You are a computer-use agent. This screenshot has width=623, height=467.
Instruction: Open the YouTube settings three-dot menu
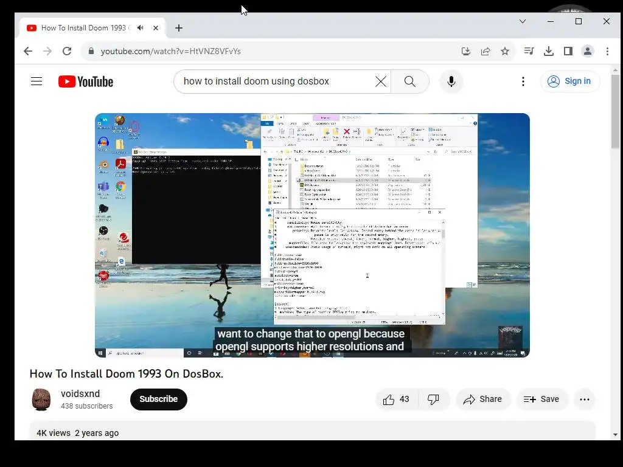click(523, 81)
